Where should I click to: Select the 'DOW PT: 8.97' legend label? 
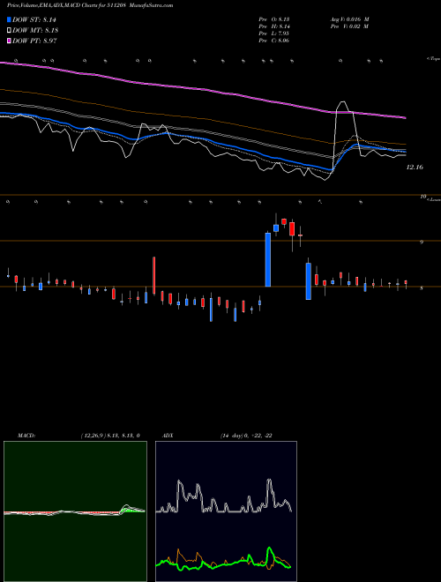(x=34, y=41)
